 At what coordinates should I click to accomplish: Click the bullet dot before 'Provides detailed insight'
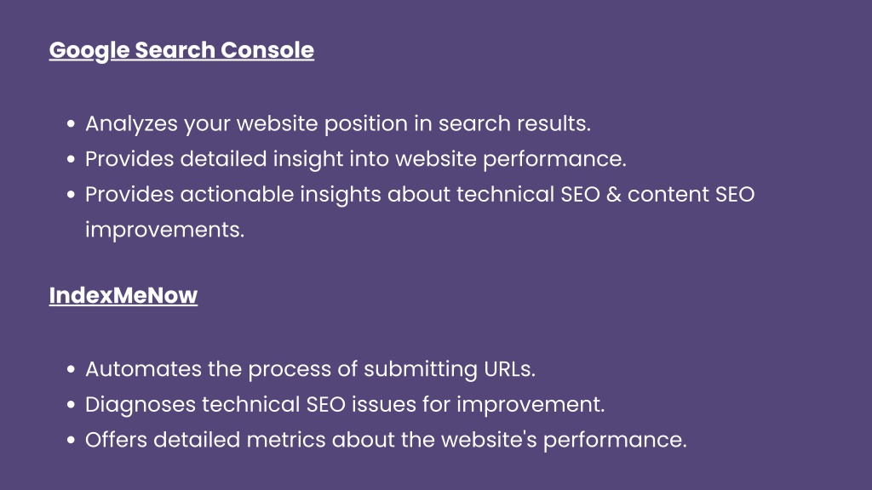[x=71, y=159]
